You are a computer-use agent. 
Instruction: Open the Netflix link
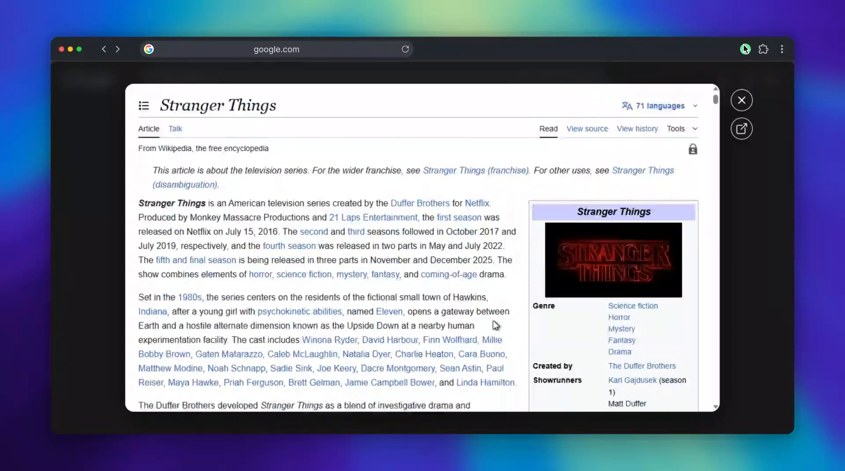click(477, 203)
